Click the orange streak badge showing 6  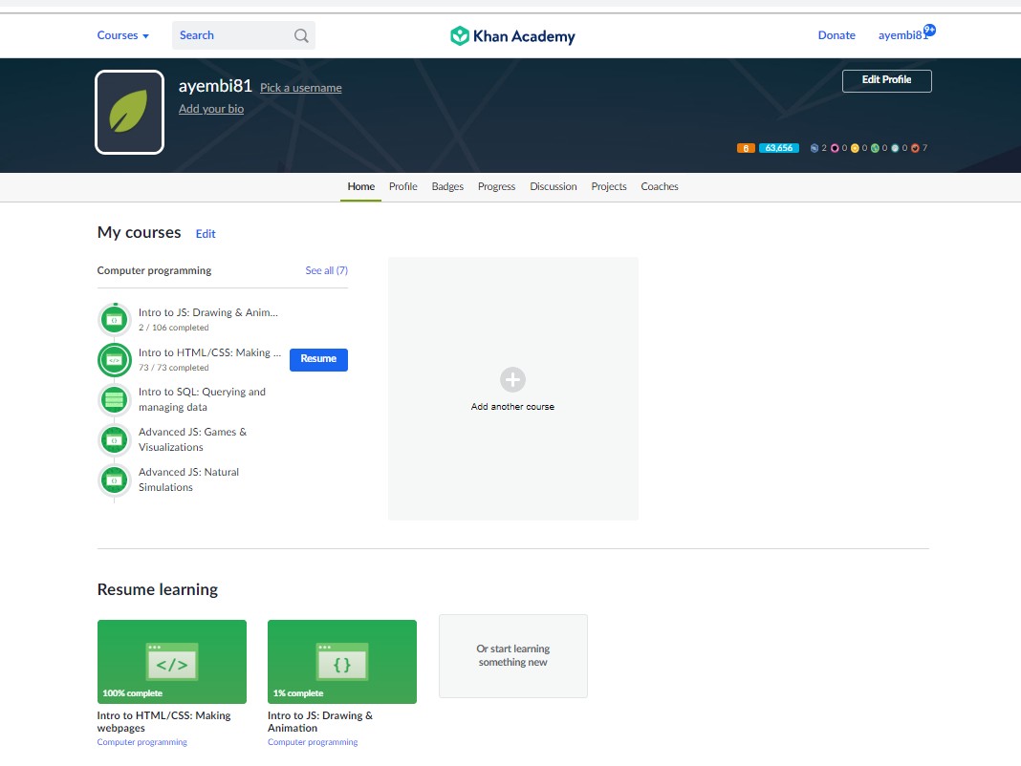[x=746, y=148]
